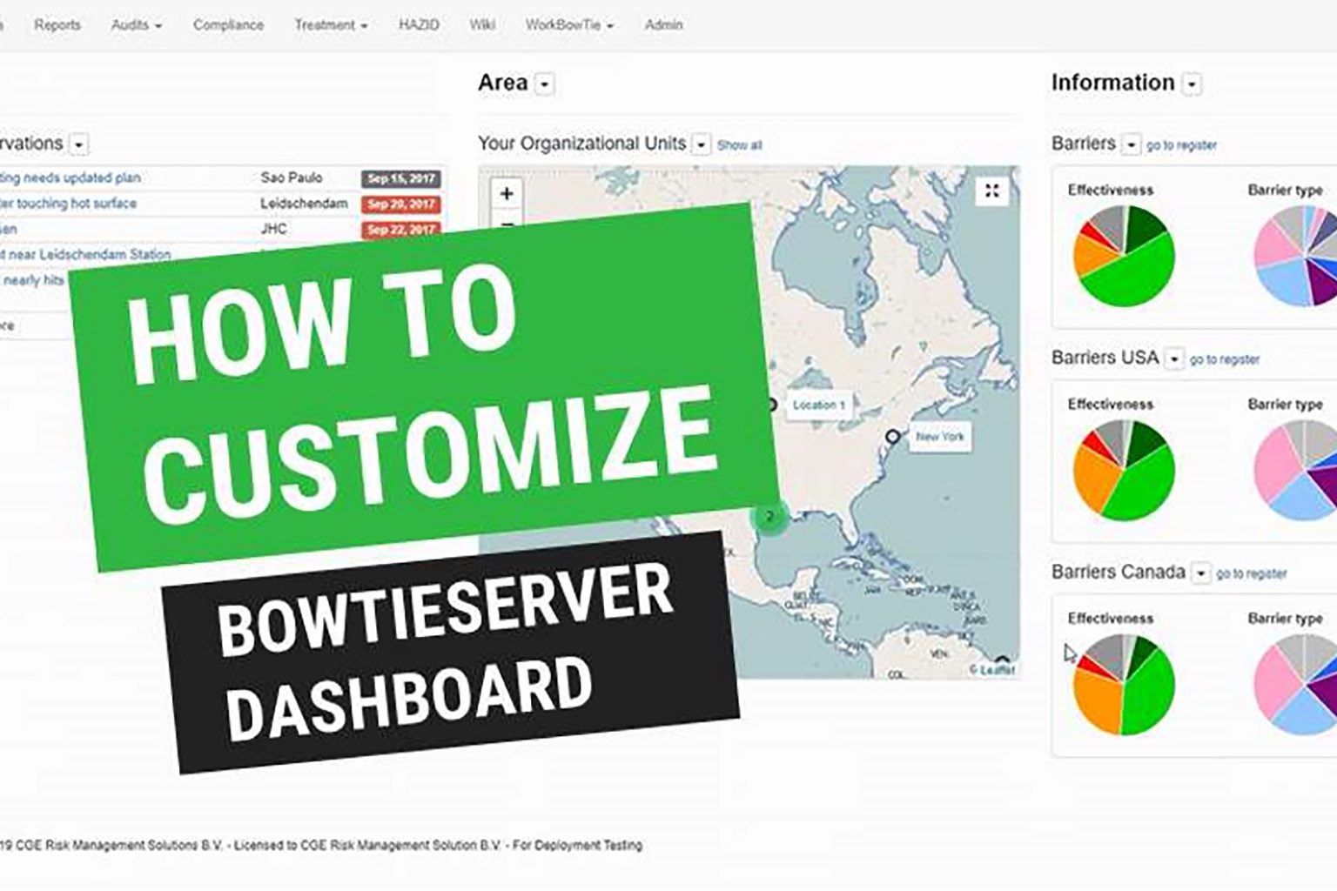Open the Barriers USA dropdown arrow
Image resolution: width=1337 pixels, height=891 pixels.
1174,358
